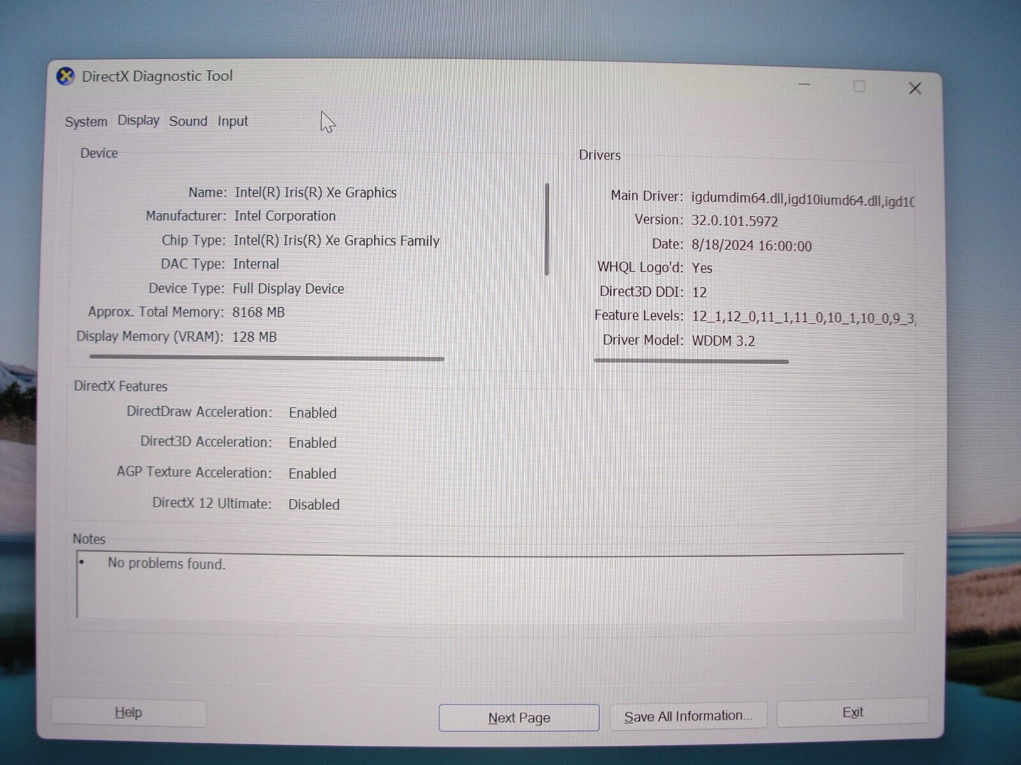Click DAC Type value 'Internal'
The width and height of the screenshot is (1021, 765).
[x=256, y=264]
